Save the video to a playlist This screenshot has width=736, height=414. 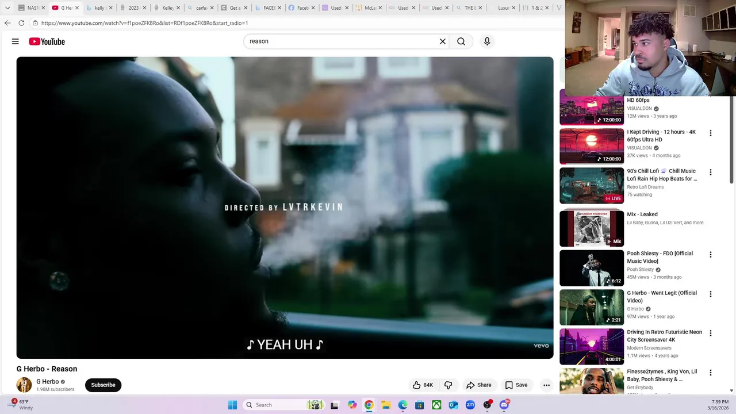tap(516, 385)
